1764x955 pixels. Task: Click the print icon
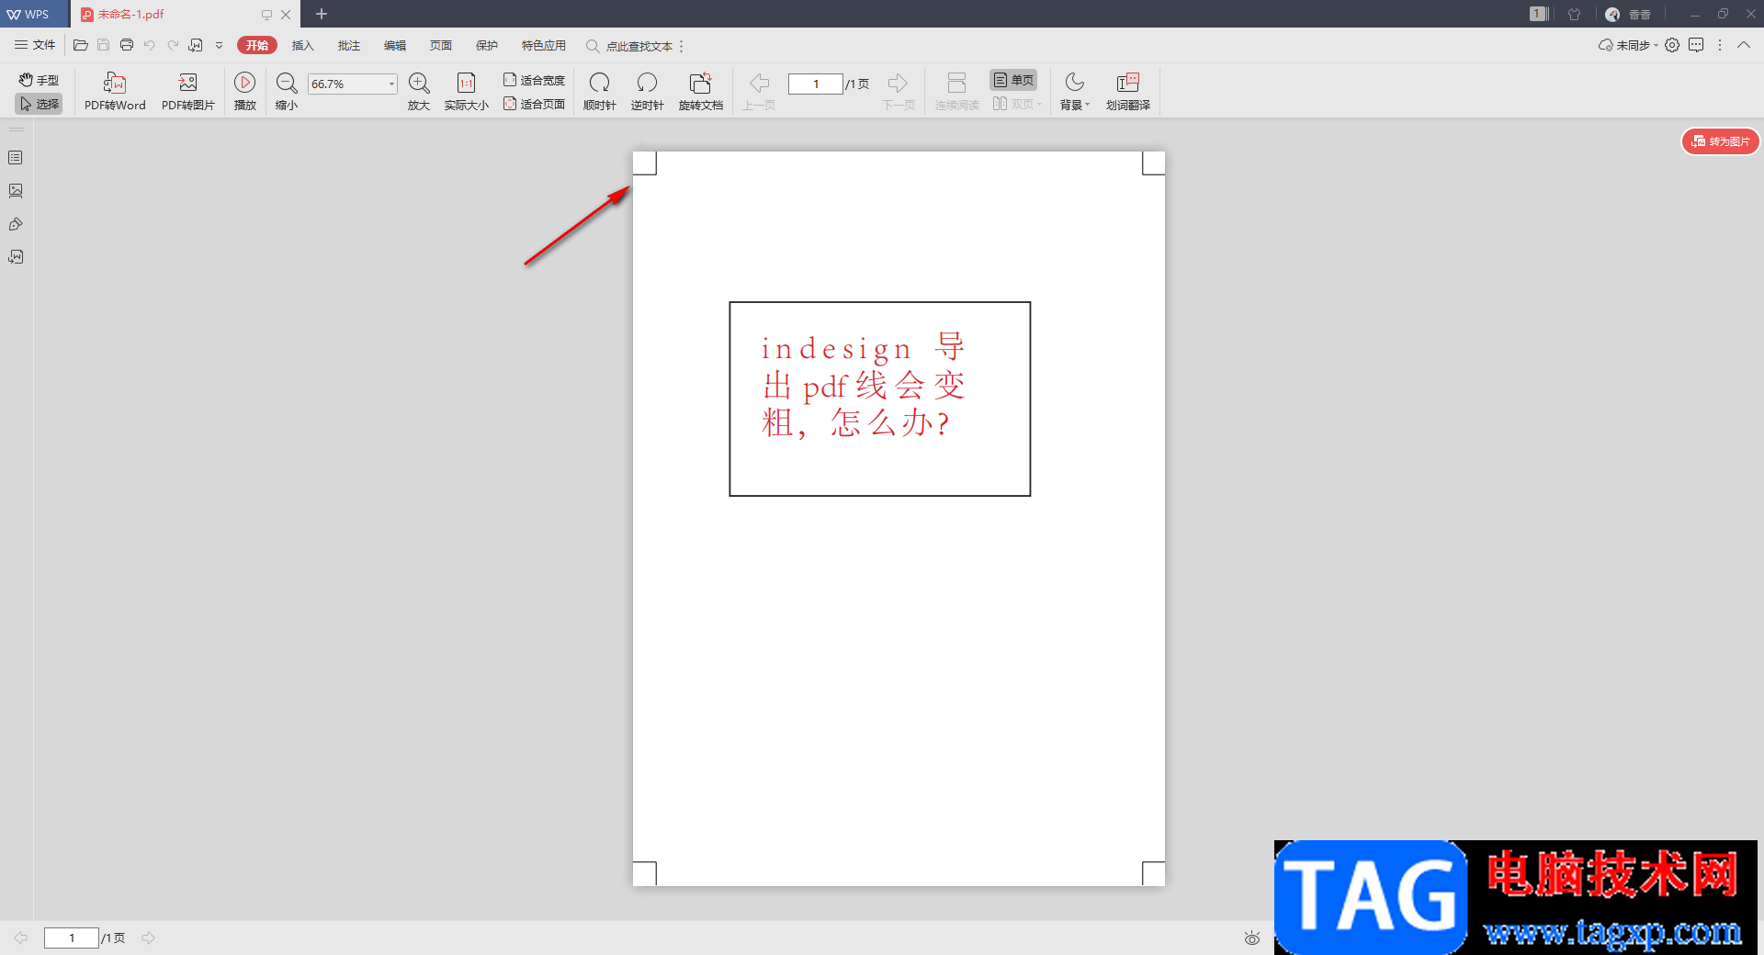127,45
